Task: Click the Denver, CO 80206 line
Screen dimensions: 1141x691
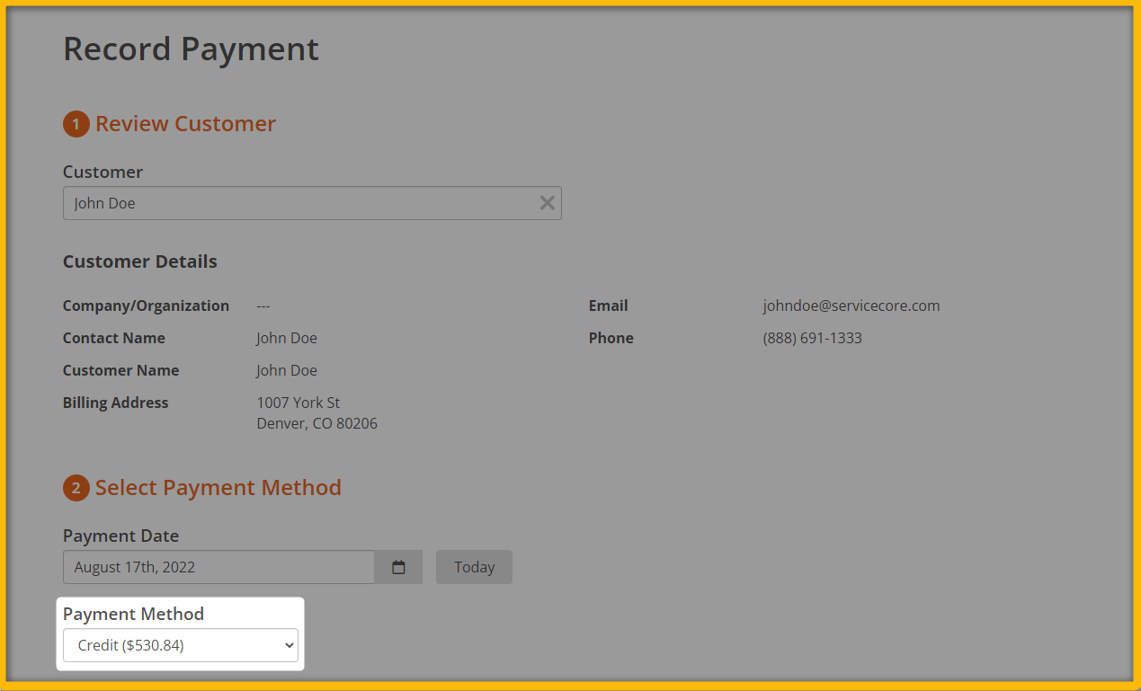Action: click(317, 423)
